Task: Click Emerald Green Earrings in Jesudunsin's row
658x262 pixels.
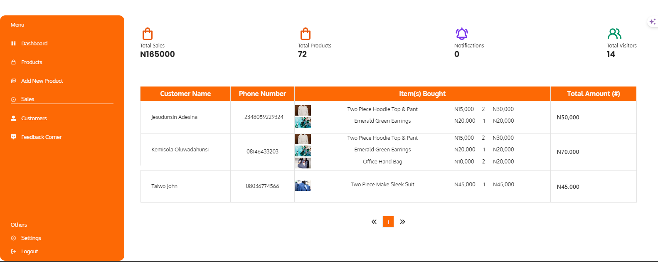Action: coord(382,121)
